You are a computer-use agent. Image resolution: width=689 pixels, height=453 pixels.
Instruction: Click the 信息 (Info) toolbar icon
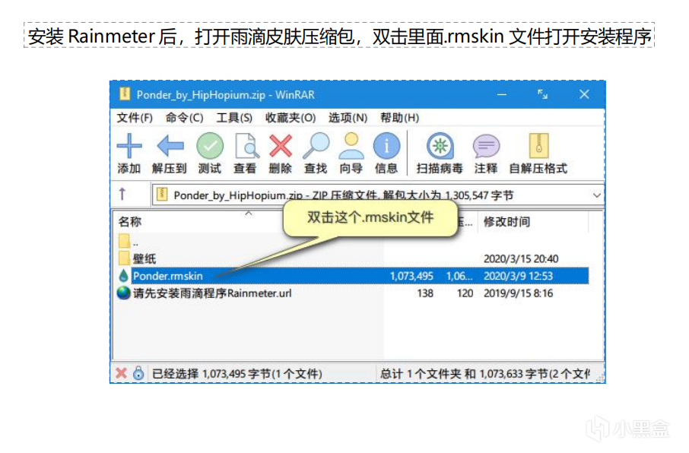pyautogui.click(x=386, y=146)
